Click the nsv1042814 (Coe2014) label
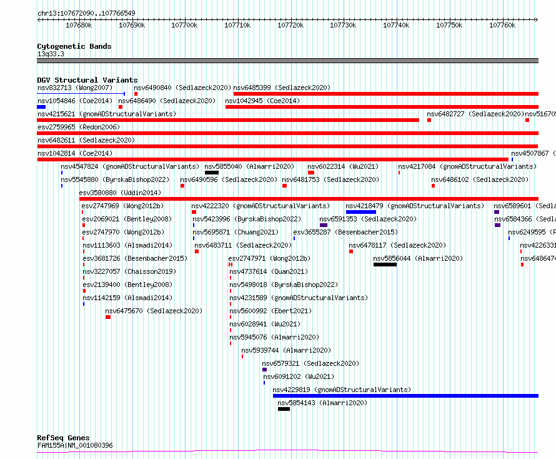The width and height of the screenshot is (556, 459). pyautogui.click(x=75, y=153)
